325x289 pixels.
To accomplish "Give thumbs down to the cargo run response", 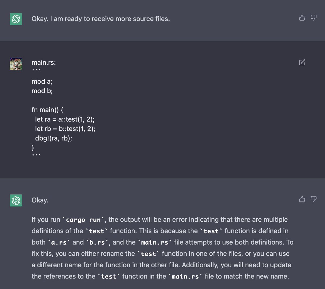I will [x=313, y=199].
